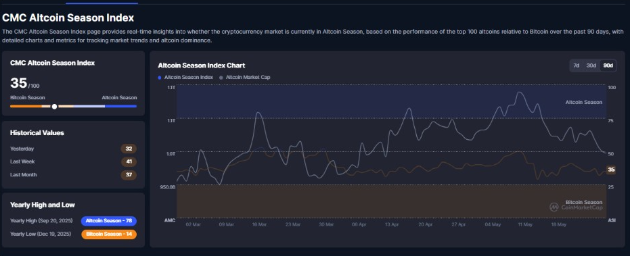This screenshot has width=630, height=256.
Task: Click the Altcoin Season zone label in chart
Action: (584, 102)
